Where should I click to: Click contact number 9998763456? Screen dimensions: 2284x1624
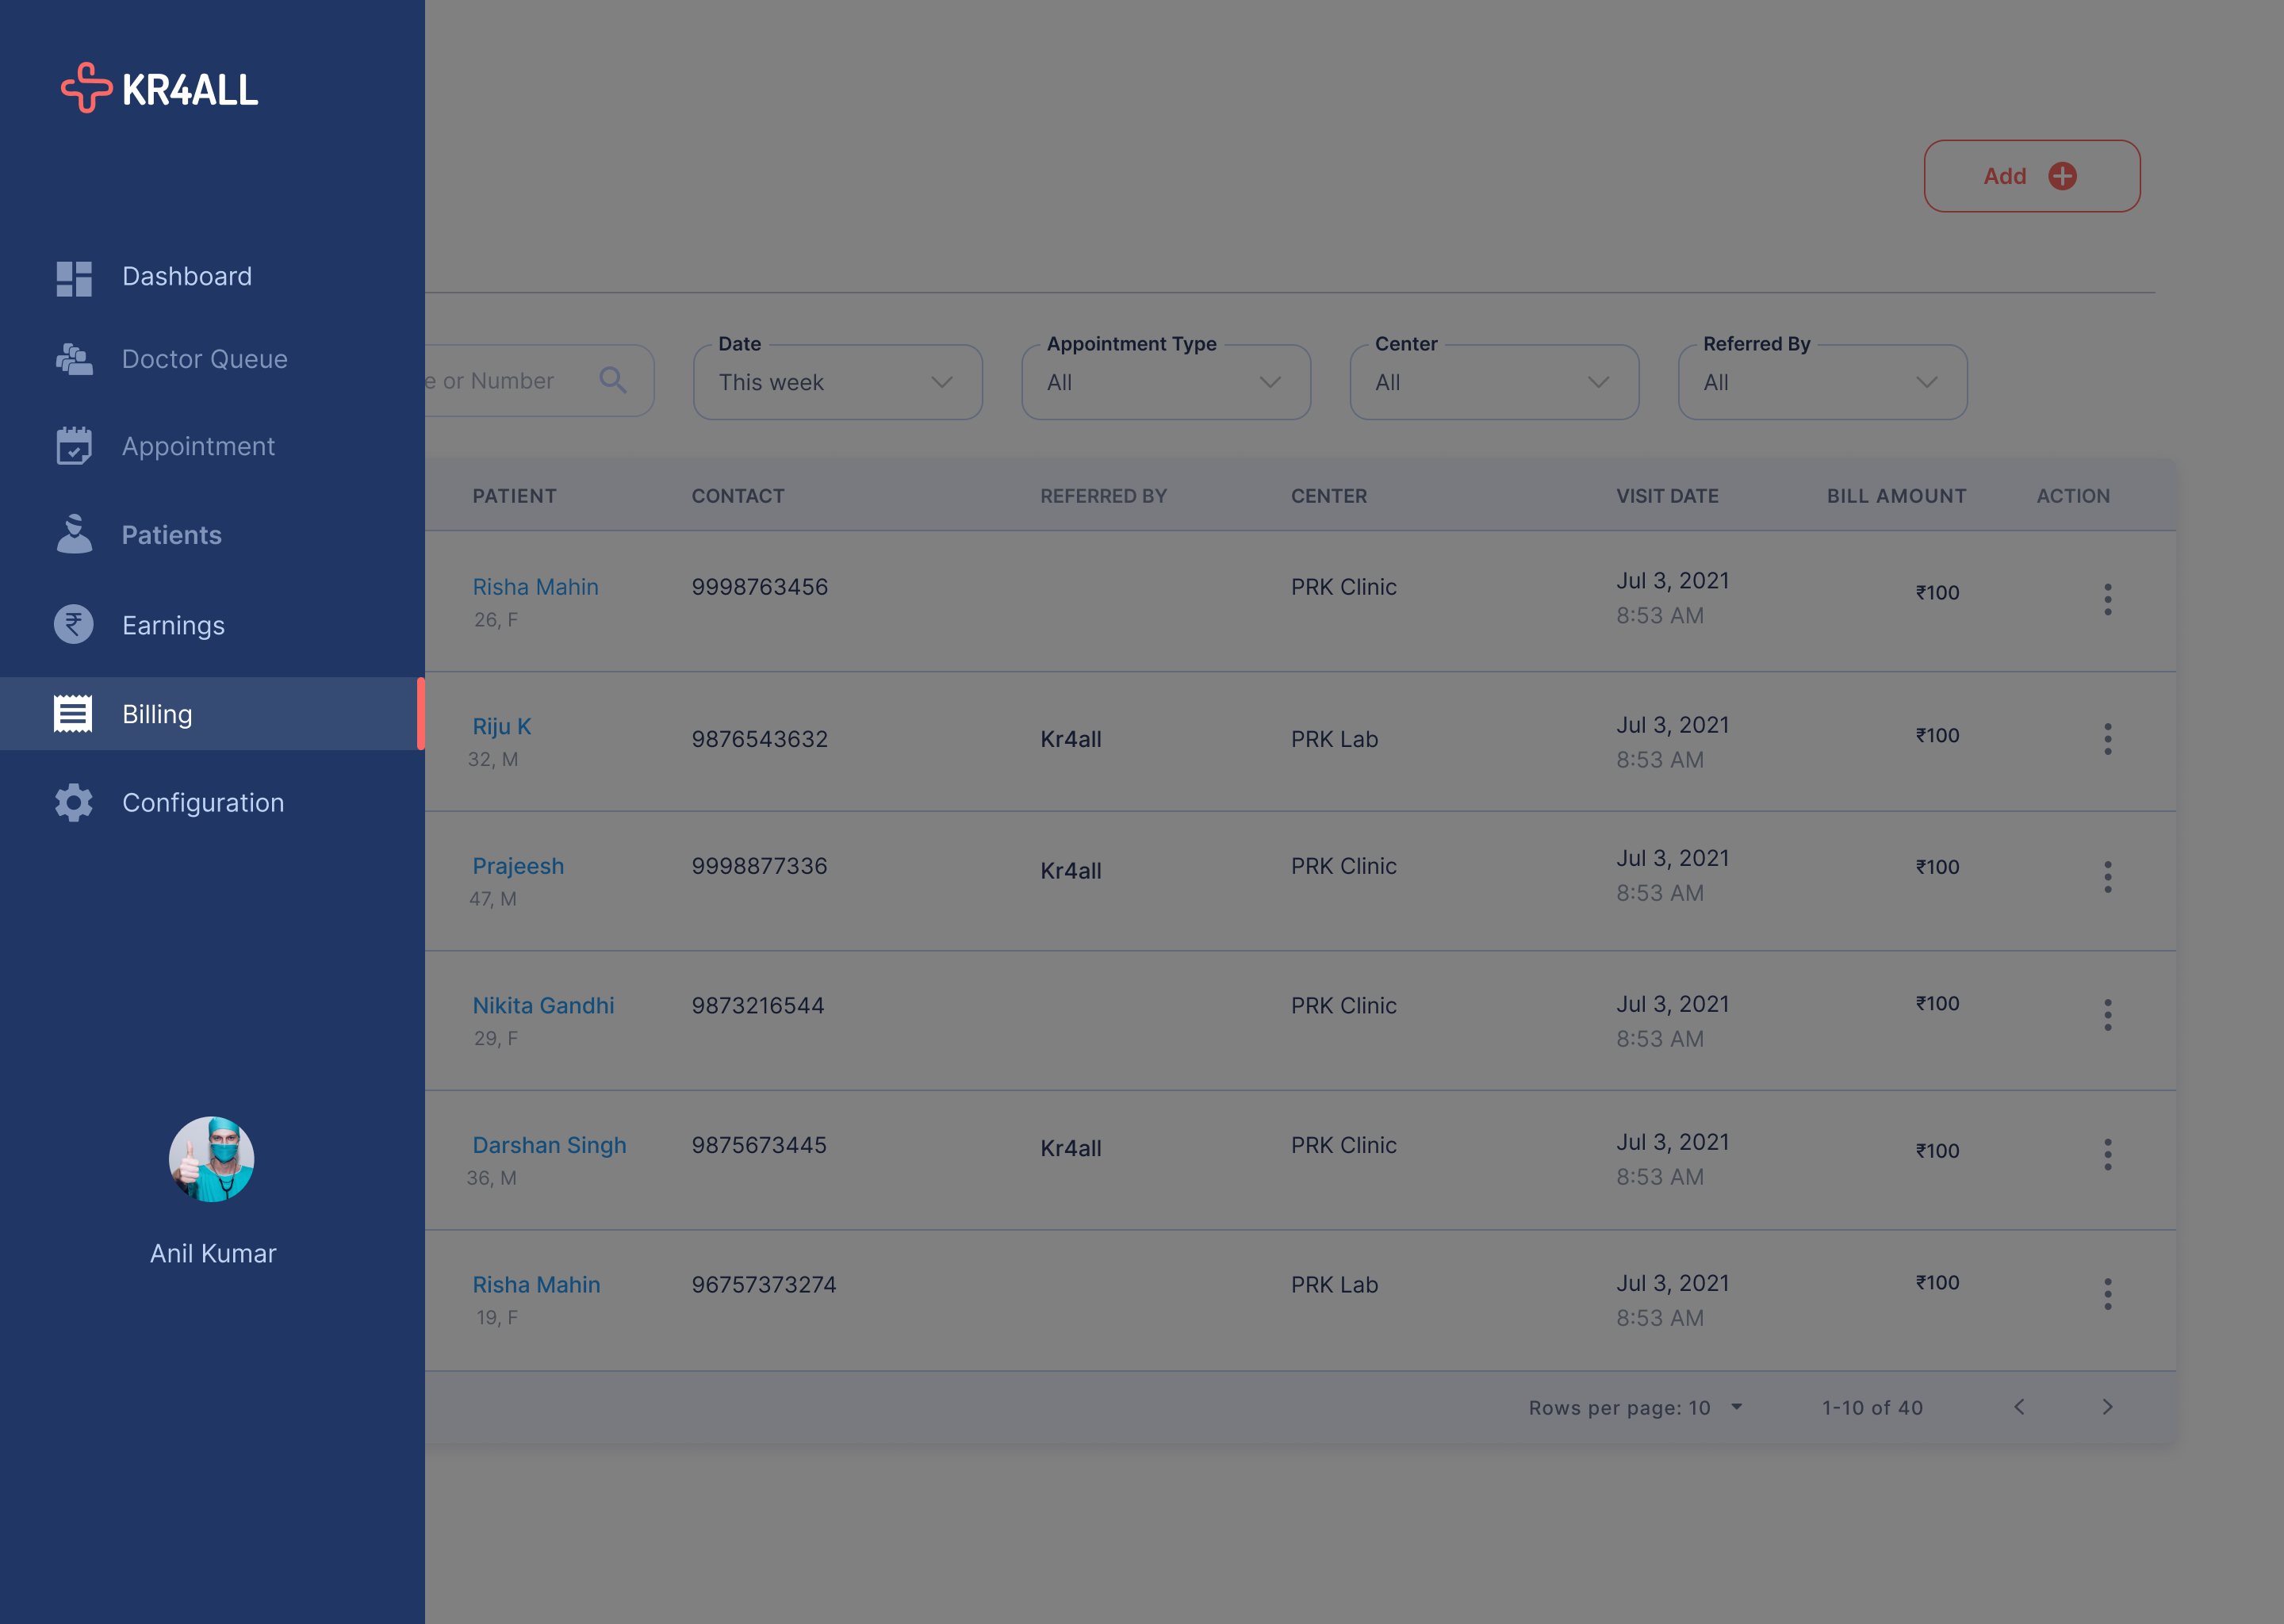point(759,587)
